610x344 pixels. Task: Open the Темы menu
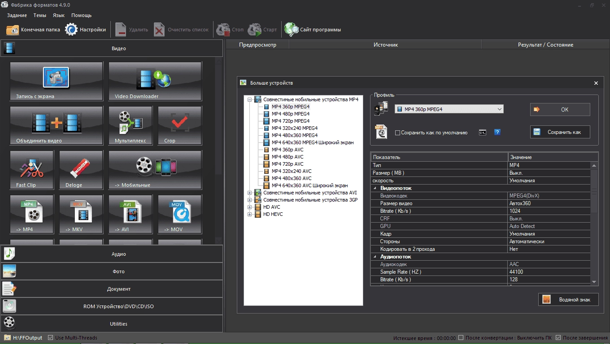pos(39,15)
